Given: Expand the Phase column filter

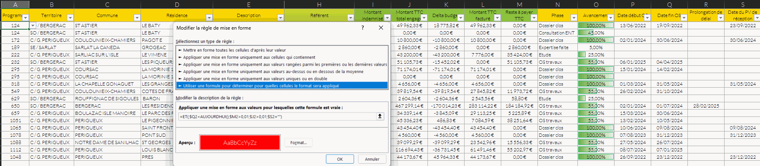Looking at the screenshot, I should pyautogui.click(x=574, y=18).
